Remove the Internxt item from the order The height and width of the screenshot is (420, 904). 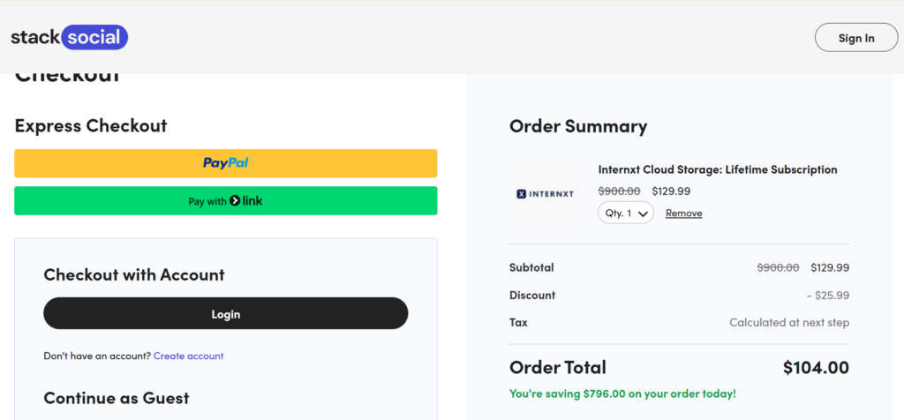point(683,214)
